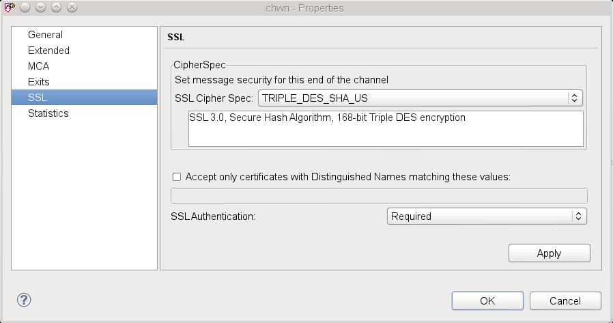Maximize window using up-chevron title button
This screenshot has width=613, height=323.
[x=56, y=8]
